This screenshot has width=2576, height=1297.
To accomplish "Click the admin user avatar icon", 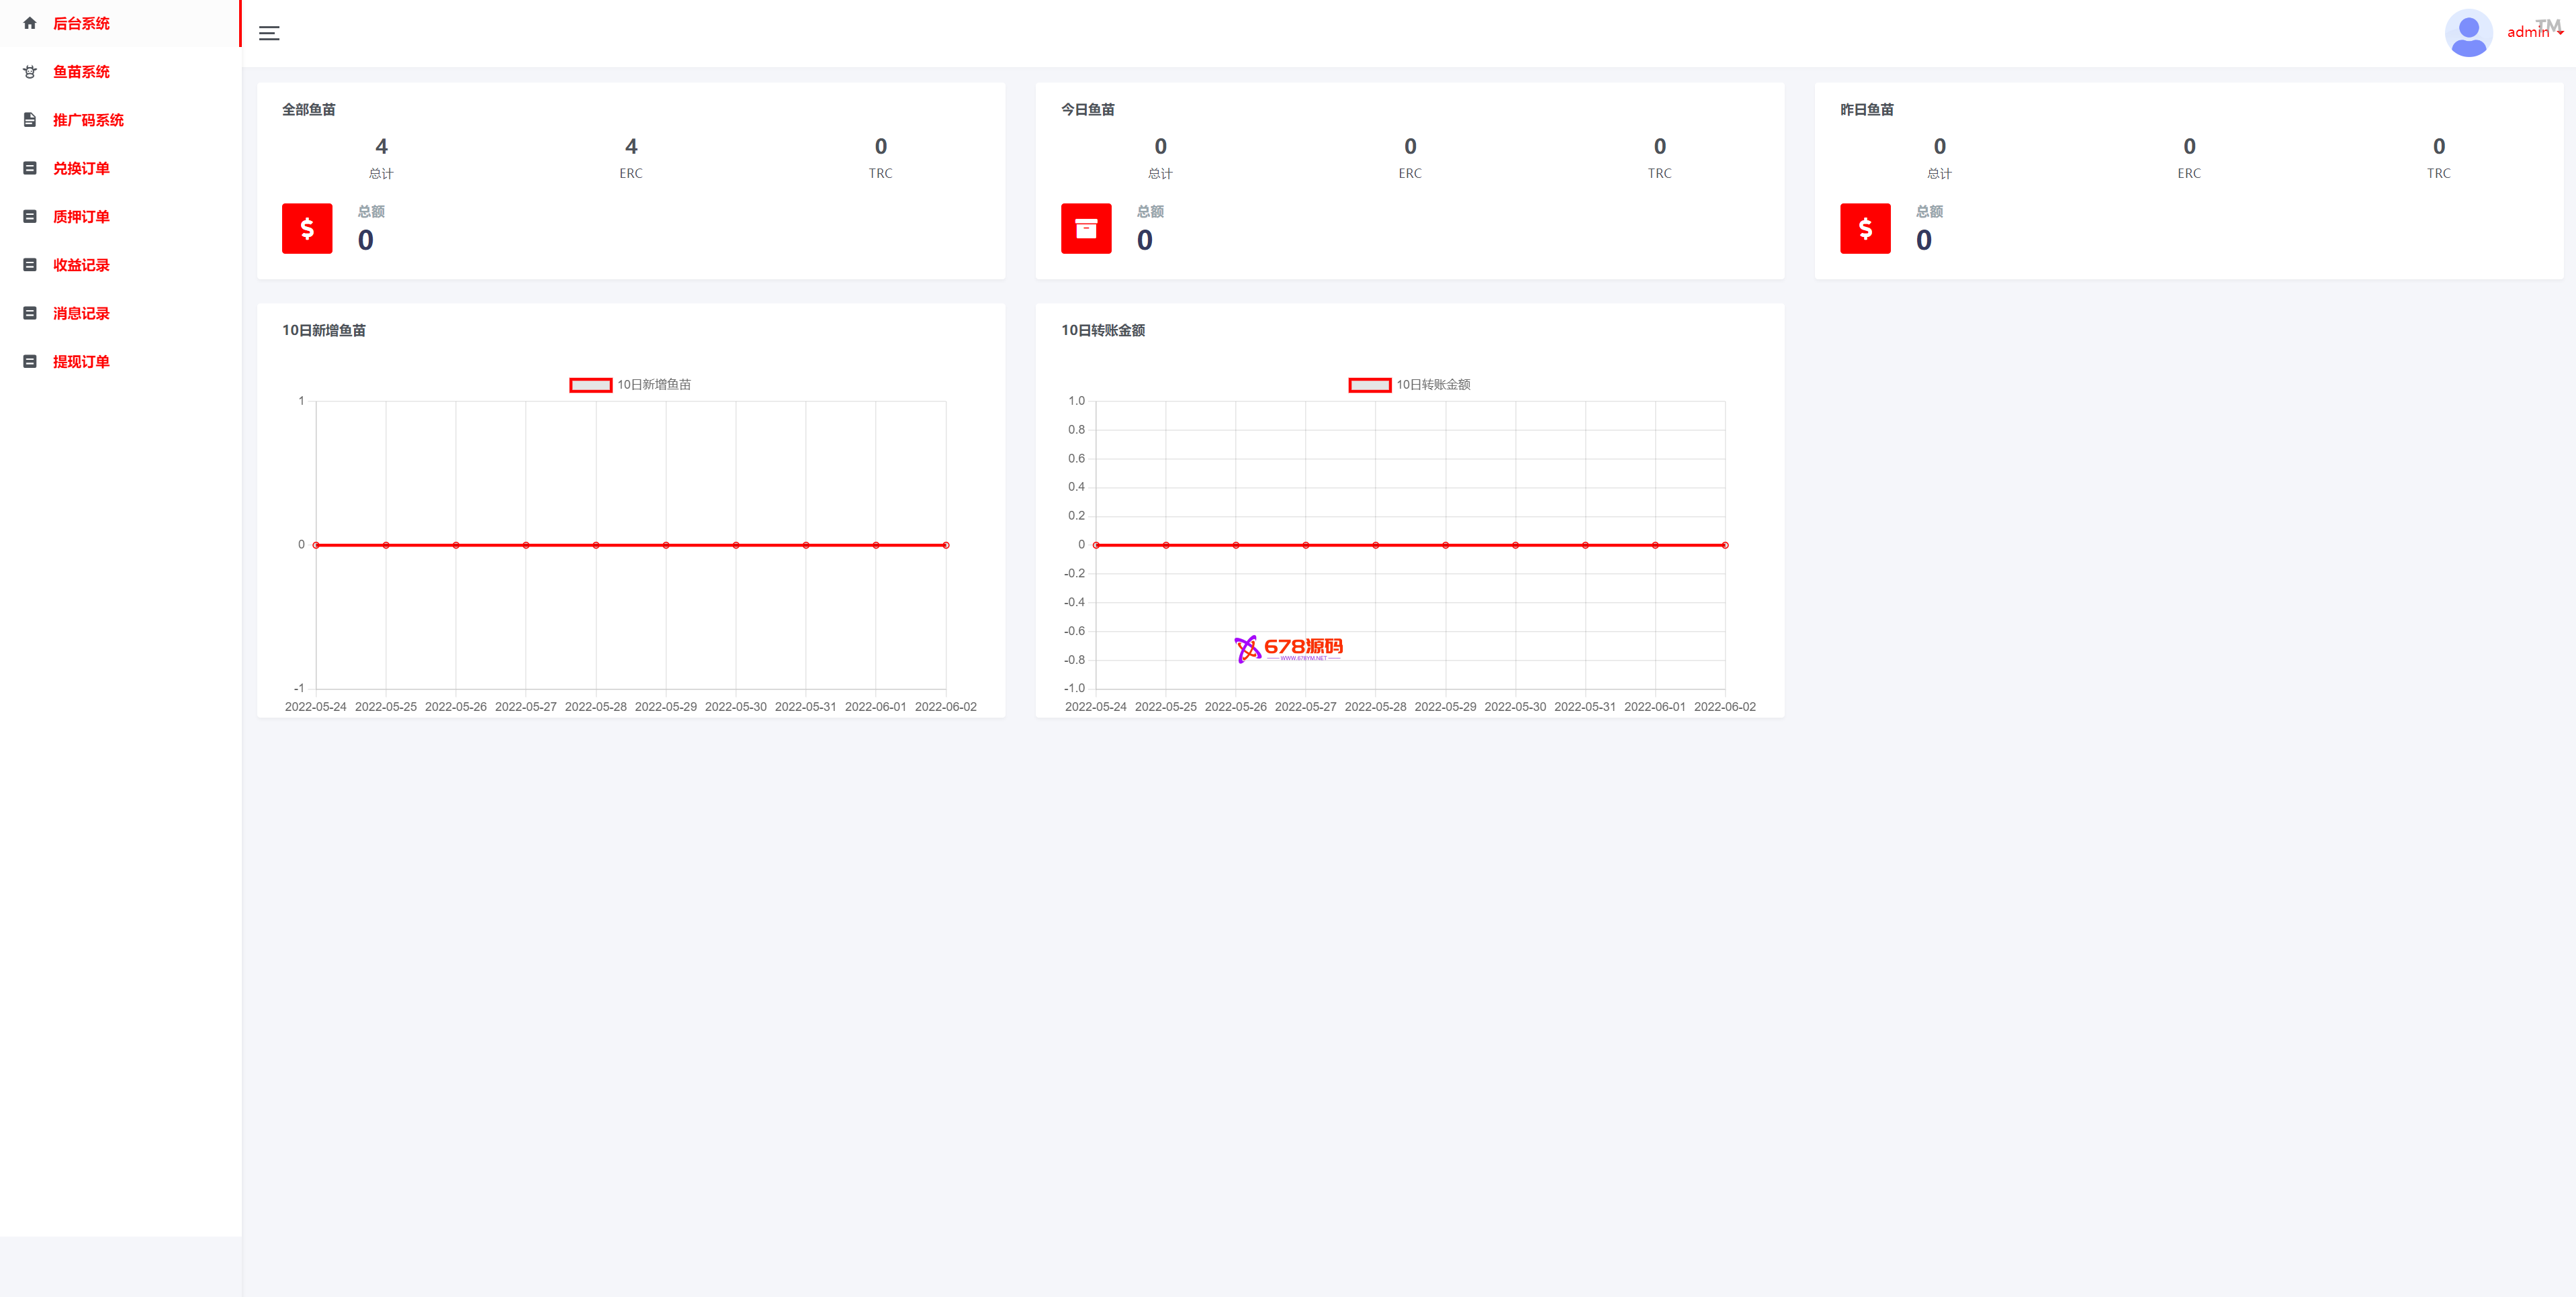I will 2468,33.
